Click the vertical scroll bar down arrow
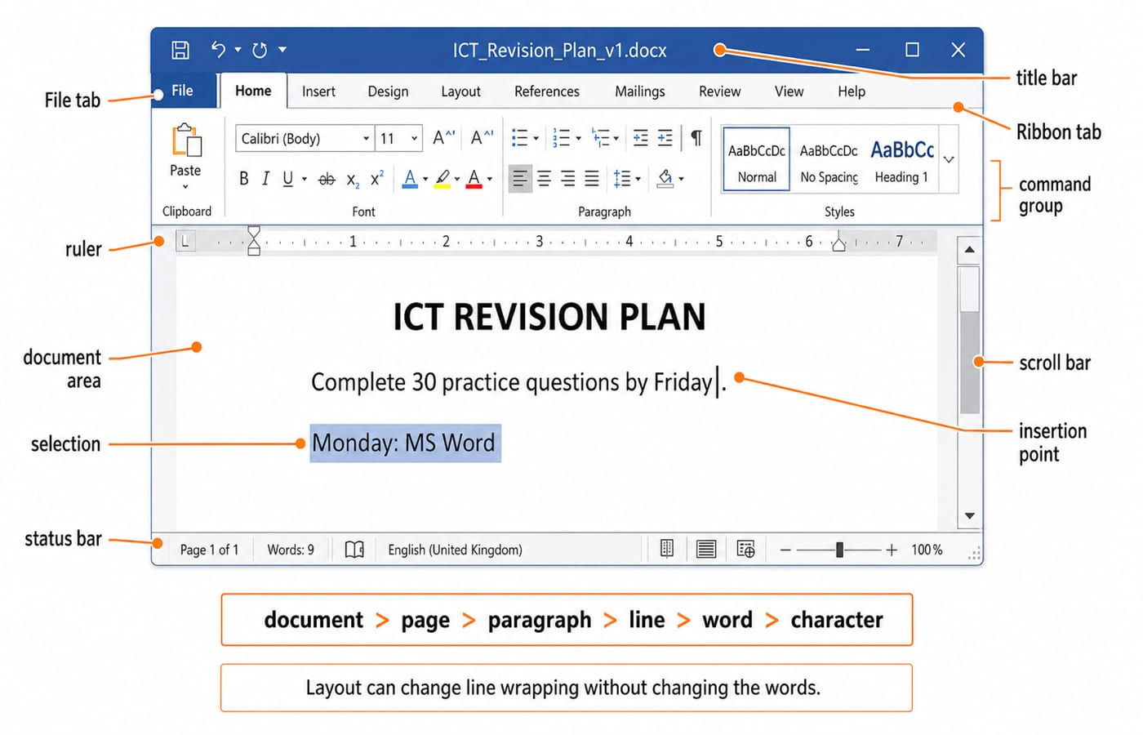Image resolution: width=1143 pixels, height=735 pixels. (x=970, y=515)
